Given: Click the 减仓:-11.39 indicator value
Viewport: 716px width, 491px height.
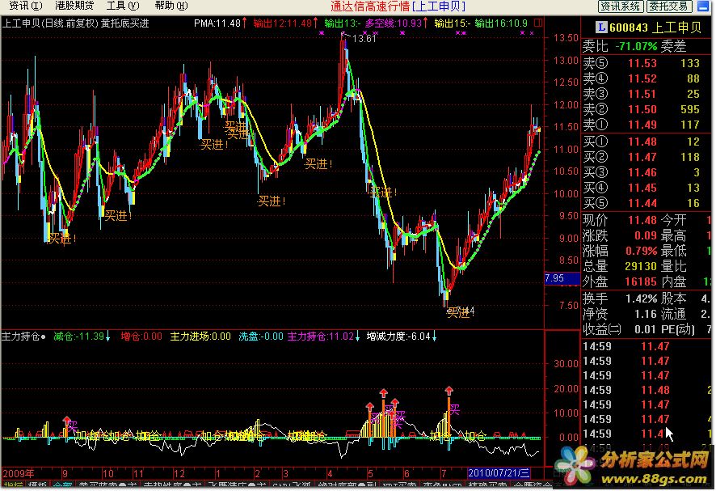Looking at the screenshot, I should point(78,337).
